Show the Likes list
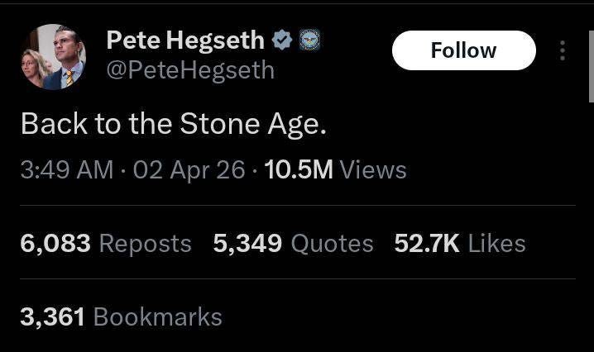Screen dimensions: 594x352 [496, 244]
